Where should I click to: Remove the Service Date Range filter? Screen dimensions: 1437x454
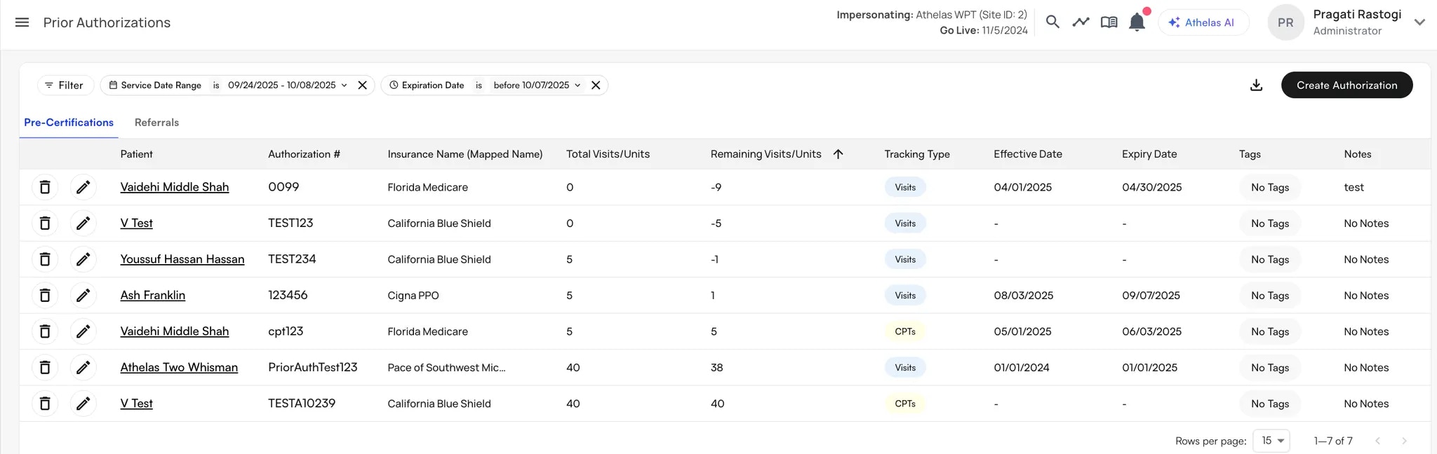coord(363,85)
